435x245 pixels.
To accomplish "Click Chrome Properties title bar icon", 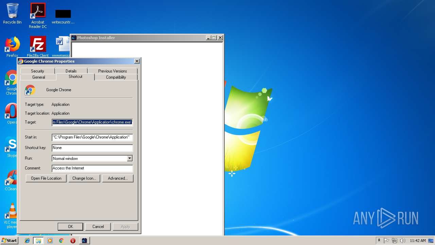I will click(x=21, y=61).
